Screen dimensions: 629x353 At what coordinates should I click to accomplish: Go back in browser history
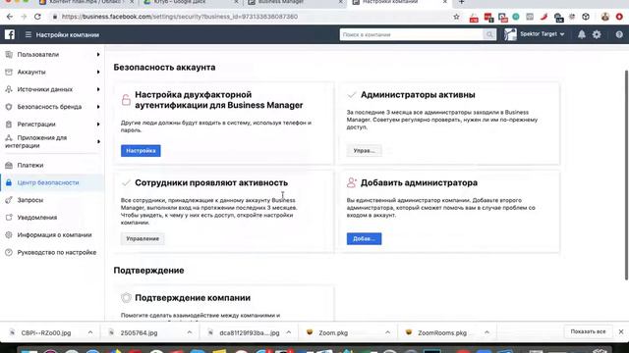pyautogui.click(x=10, y=17)
